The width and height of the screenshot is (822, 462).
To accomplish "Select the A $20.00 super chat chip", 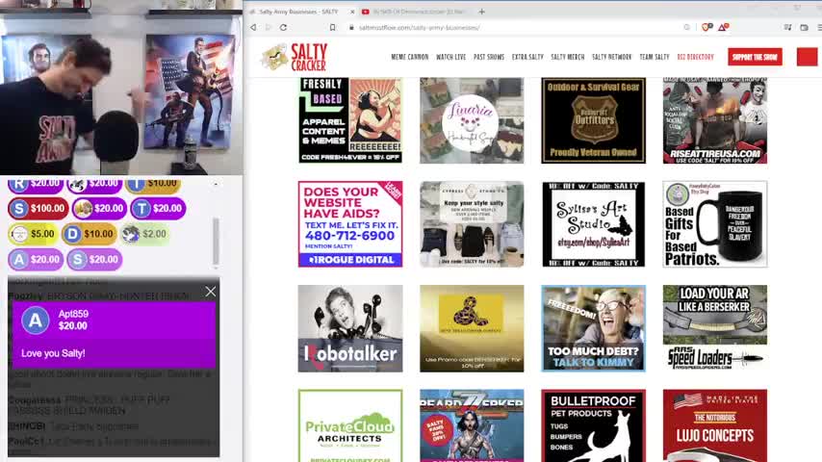I will [35, 259].
